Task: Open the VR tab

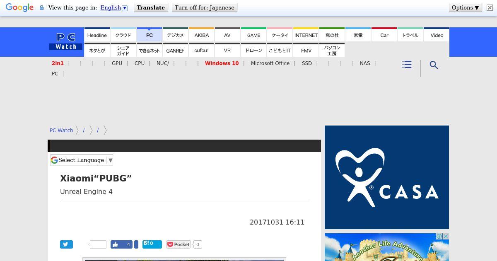Action: point(227,50)
